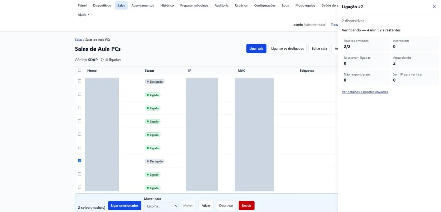Open the Logs page
The height and width of the screenshot is (212, 441).
(x=285, y=6)
